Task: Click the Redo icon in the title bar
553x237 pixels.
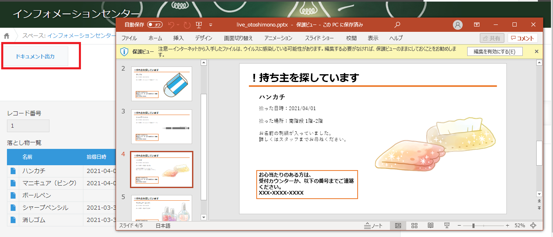Action: click(186, 25)
